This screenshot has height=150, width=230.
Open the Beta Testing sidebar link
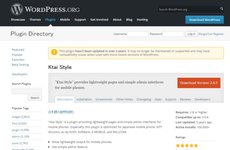pos(20,65)
